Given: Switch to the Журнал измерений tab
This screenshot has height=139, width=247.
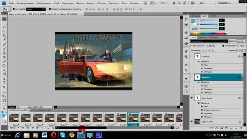Looking at the screenshot, I should [x=41, y=110].
